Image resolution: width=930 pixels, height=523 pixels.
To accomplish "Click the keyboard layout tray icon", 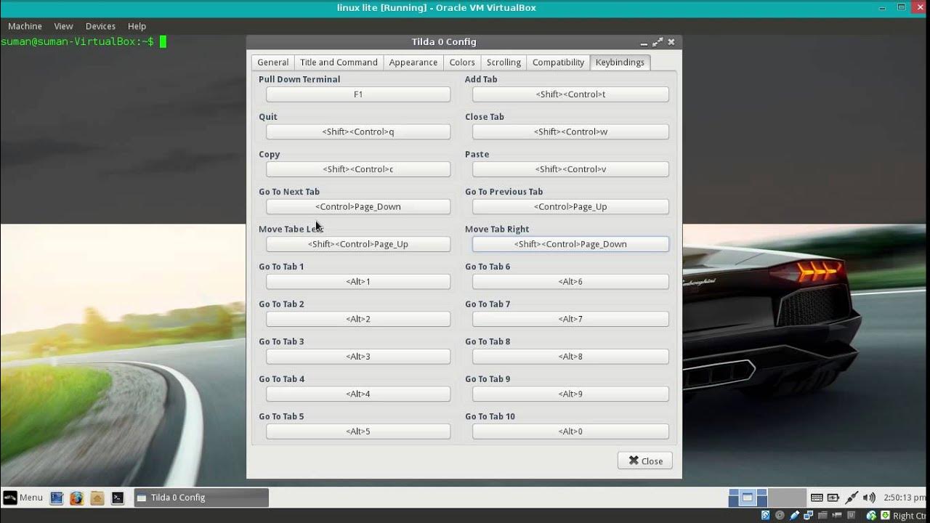I will pyautogui.click(x=817, y=498).
